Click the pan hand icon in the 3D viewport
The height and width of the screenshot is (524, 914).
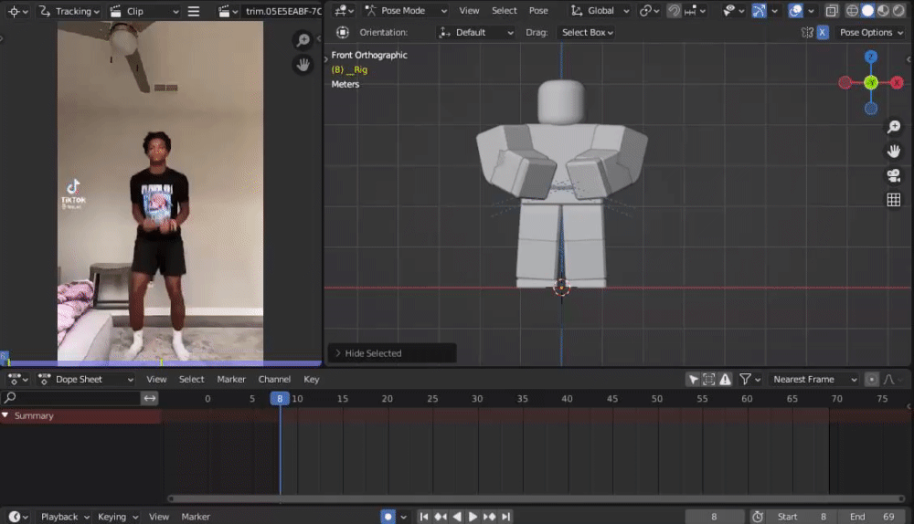pos(894,151)
